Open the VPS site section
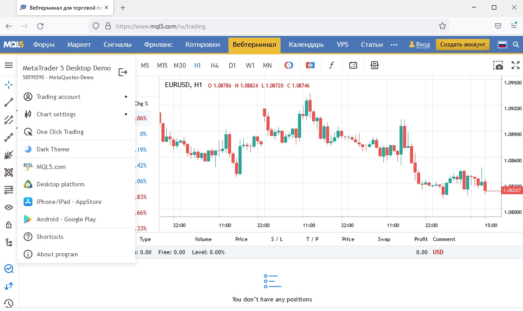Viewport: 523px width, 311px height. tap(343, 45)
